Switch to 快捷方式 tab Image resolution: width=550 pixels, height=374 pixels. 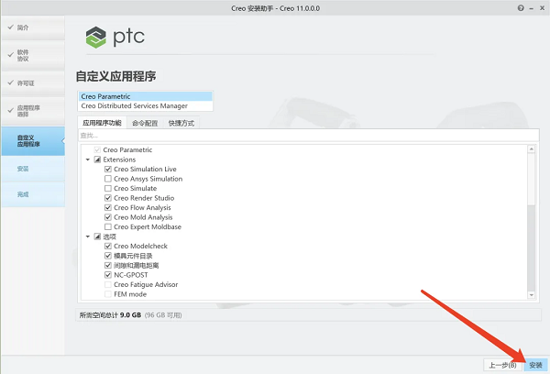[x=181, y=123]
